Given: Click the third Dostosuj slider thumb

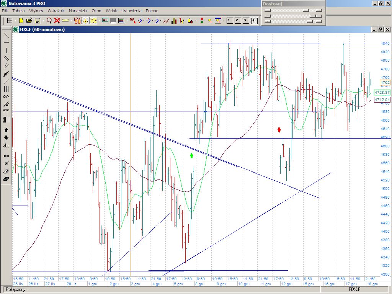Looking at the screenshot, I should click(309, 21).
